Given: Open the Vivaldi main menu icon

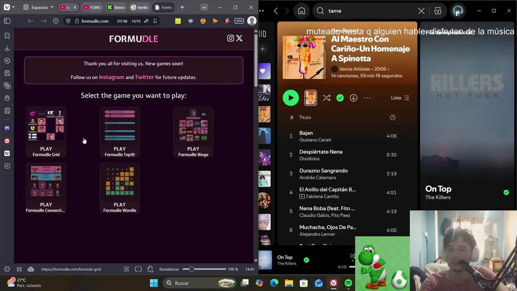Looking at the screenshot, I should (x=7, y=7).
